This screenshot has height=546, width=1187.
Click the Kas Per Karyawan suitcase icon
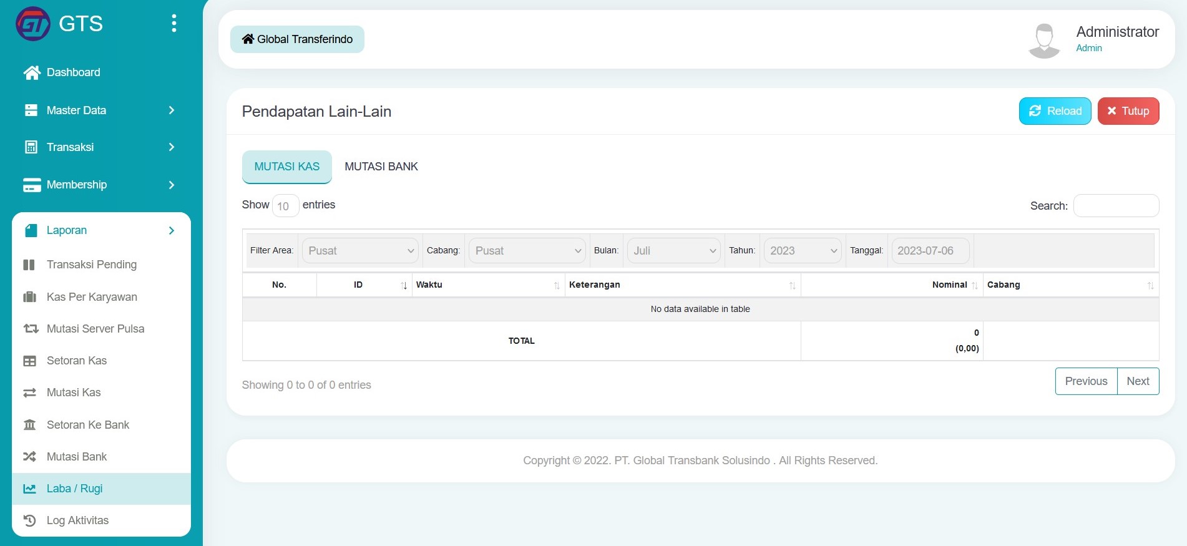tap(29, 297)
